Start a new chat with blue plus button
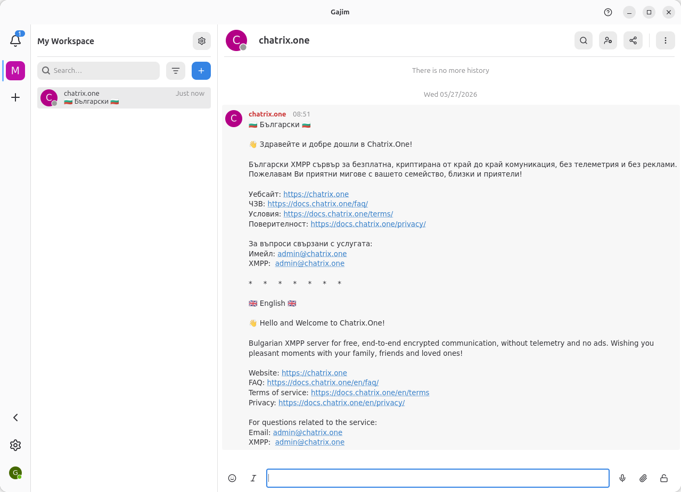 pyautogui.click(x=201, y=71)
